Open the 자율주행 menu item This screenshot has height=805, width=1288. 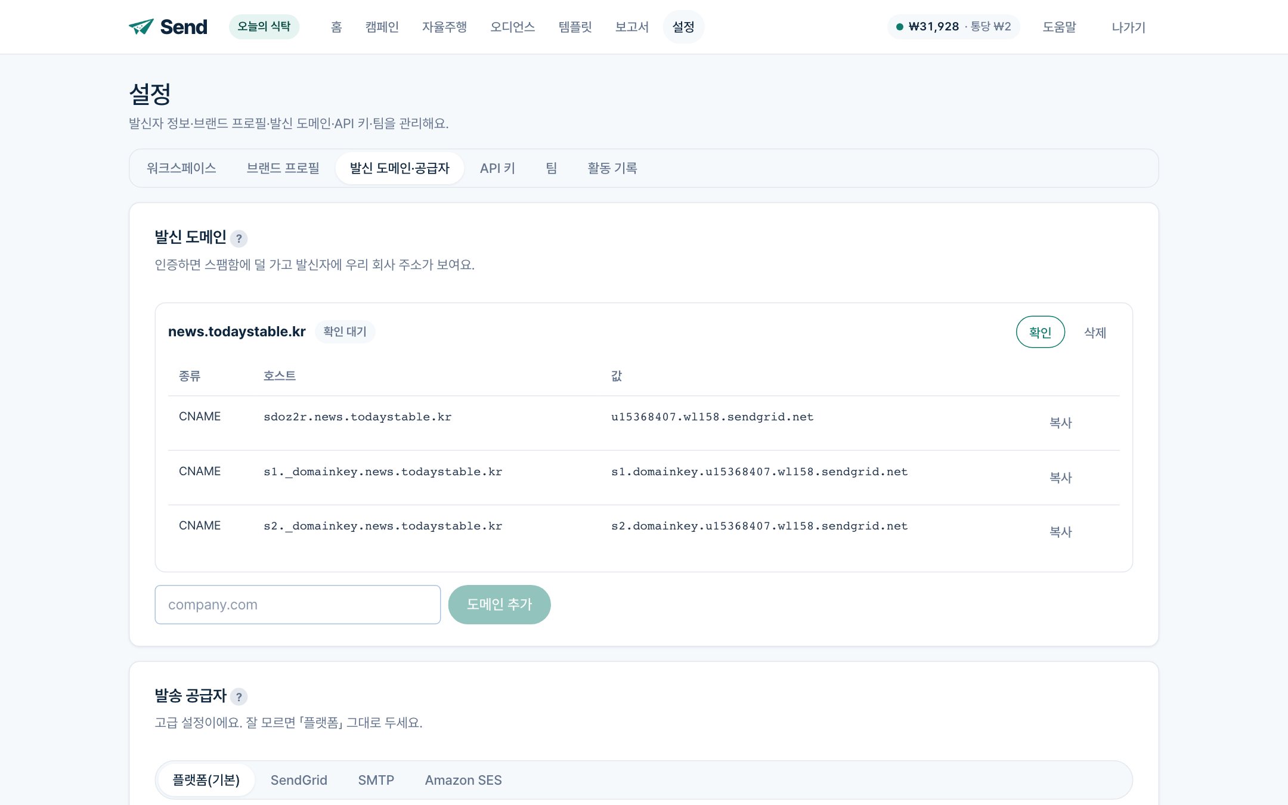click(445, 27)
